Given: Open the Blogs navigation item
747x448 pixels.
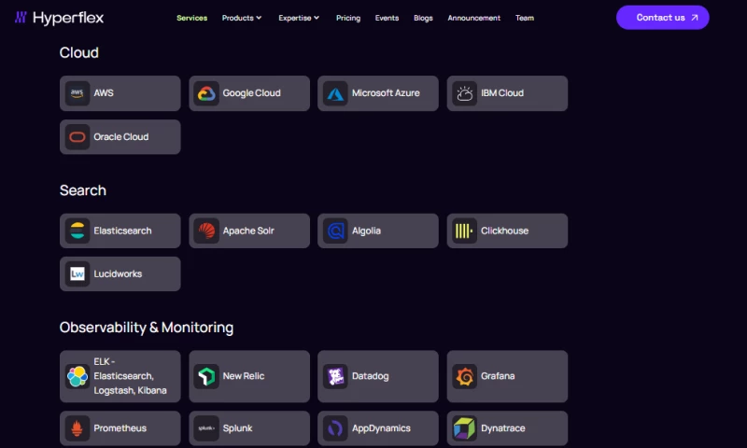Looking at the screenshot, I should point(423,18).
